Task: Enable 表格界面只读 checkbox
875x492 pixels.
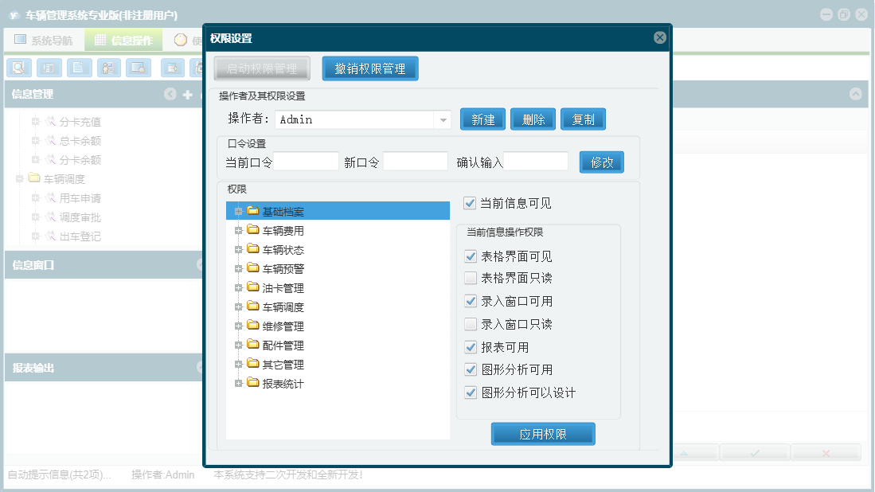Action: pyautogui.click(x=471, y=278)
